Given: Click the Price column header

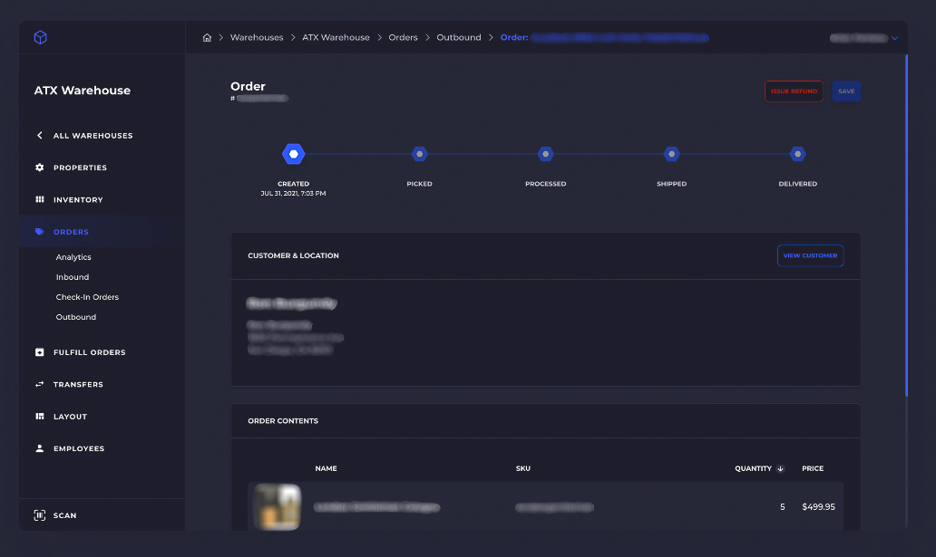Looking at the screenshot, I should tap(813, 469).
